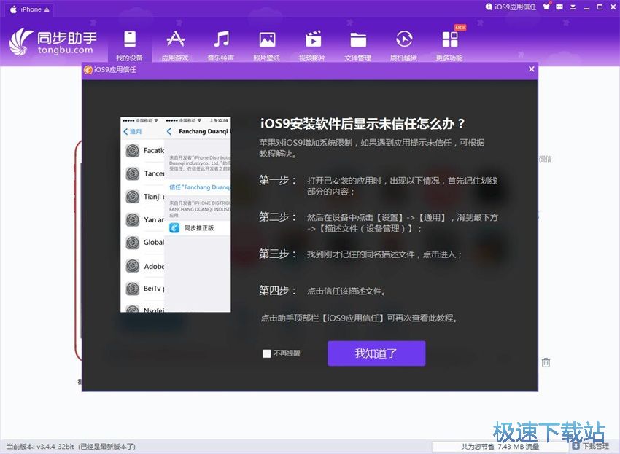Open the 视频影片 videos section
620x454 pixels.
312,45
